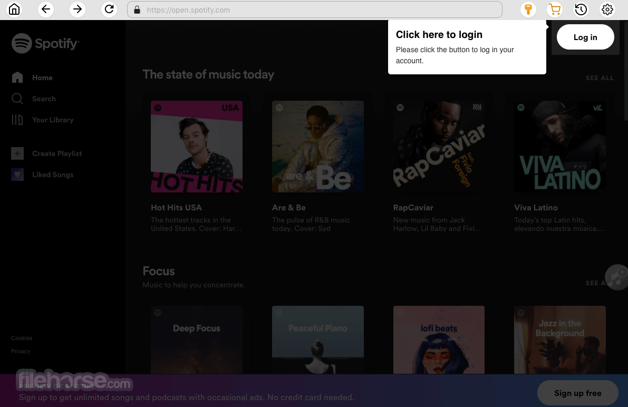The width and height of the screenshot is (628, 407).
Task: Click the floating add-music note icon
Action: coord(617,277)
